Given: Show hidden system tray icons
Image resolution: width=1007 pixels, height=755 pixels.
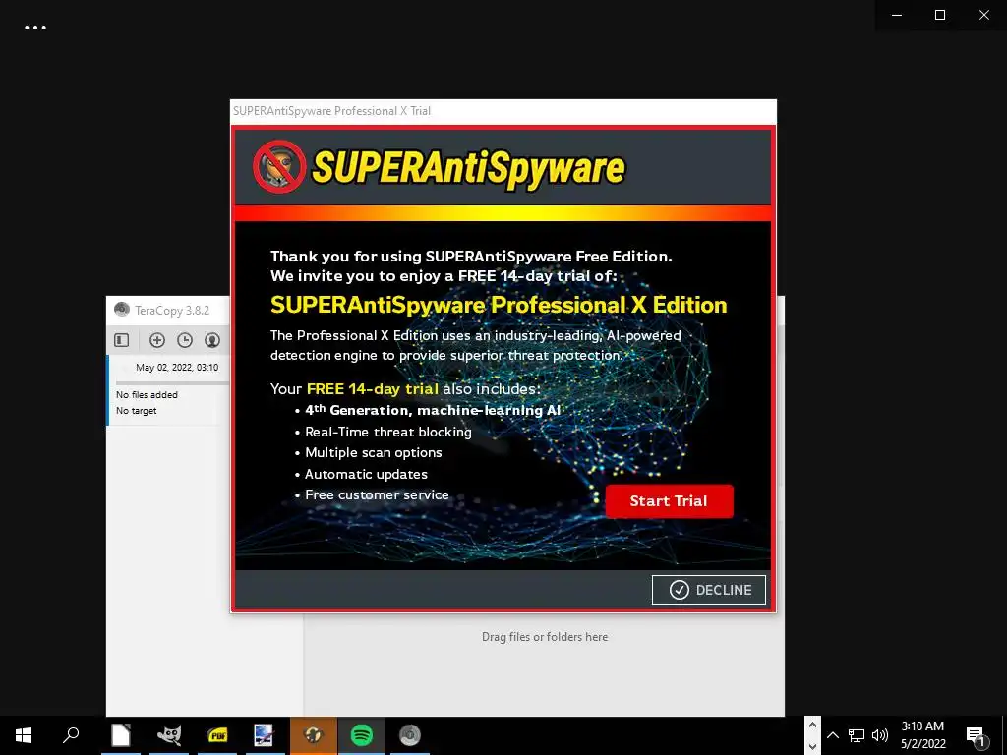Looking at the screenshot, I should point(833,735).
